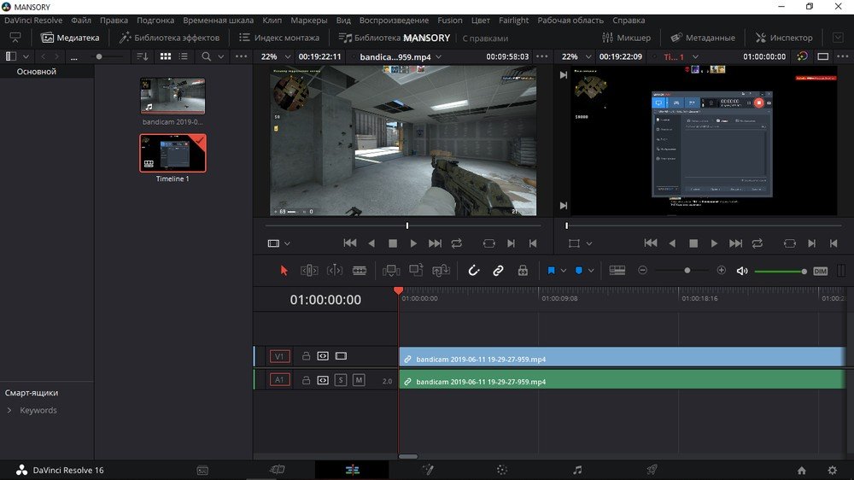Toggle timeline snapping magnet icon

[474, 271]
